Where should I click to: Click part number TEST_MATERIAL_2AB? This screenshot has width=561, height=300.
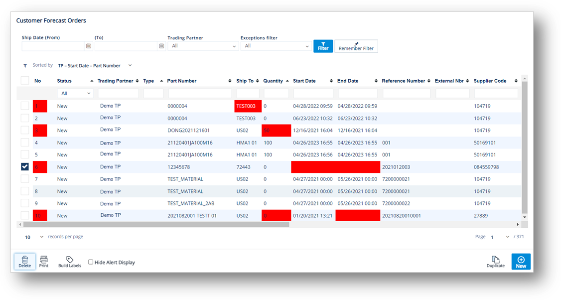(x=191, y=203)
